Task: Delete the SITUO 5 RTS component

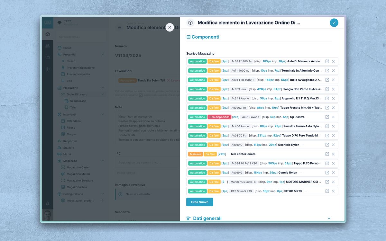Action: coord(333,191)
